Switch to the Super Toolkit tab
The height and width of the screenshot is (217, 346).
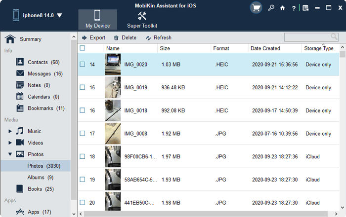pos(142,19)
